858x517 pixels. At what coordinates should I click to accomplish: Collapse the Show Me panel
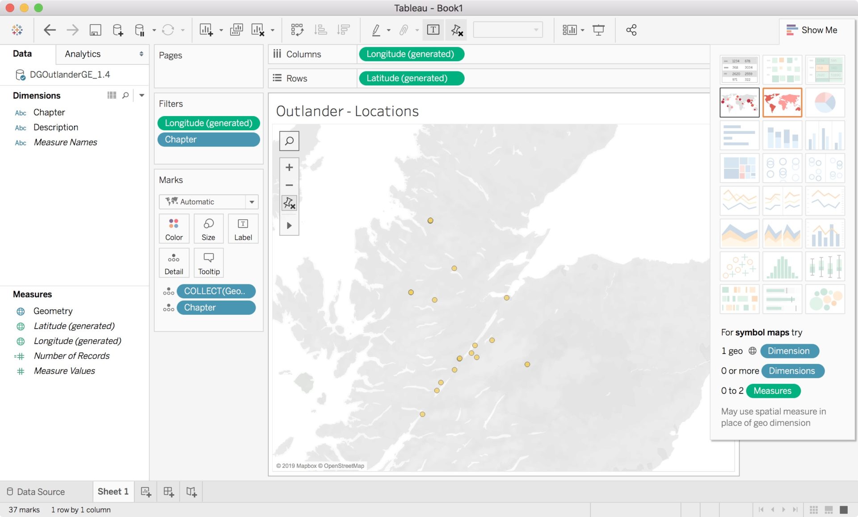pos(812,30)
